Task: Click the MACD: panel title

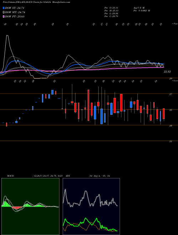Action: click(x=10, y=176)
